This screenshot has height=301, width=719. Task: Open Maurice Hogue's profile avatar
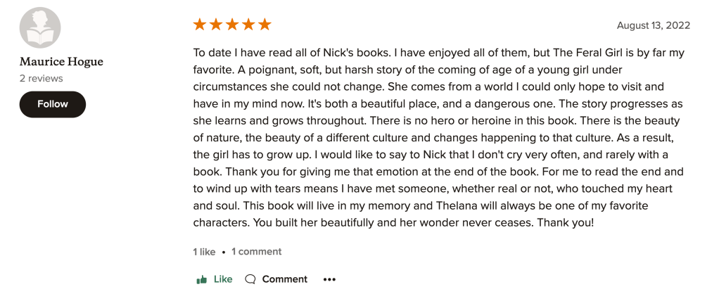(40, 28)
